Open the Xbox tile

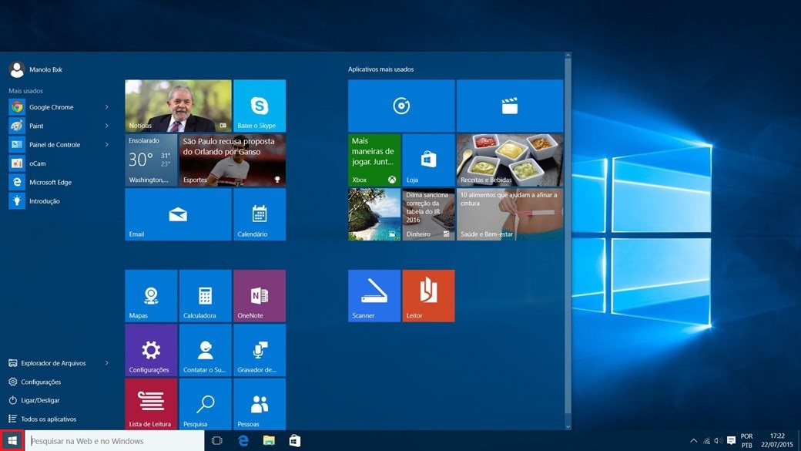point(374,160)
